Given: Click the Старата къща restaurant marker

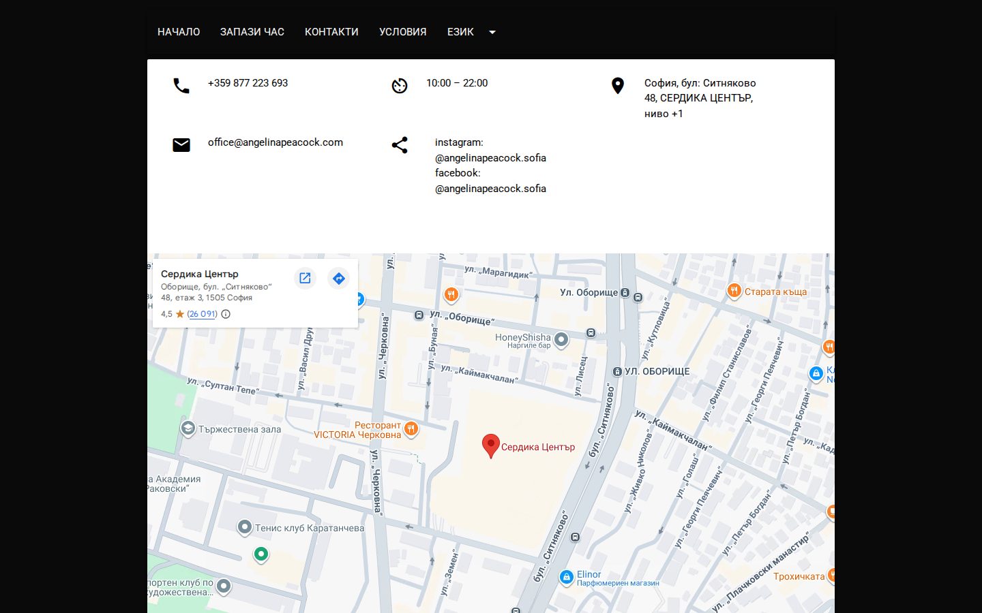Looking at the screenshot, I should coord(734,291).
